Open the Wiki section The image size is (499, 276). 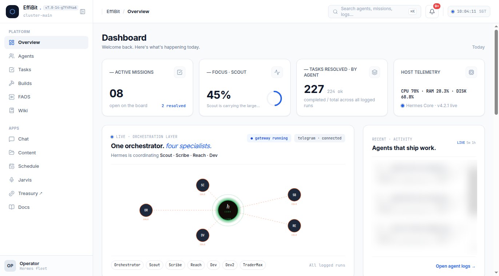tap(46, 111)
